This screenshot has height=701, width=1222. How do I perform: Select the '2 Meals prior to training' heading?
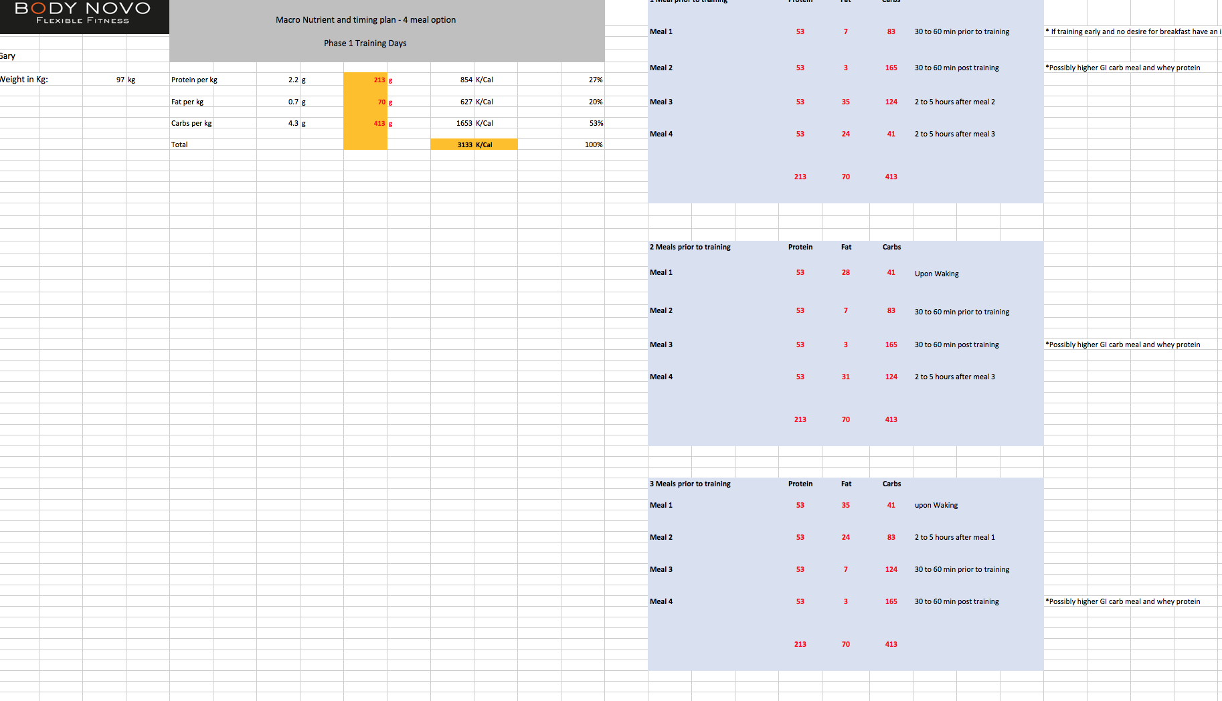point(690,247)
